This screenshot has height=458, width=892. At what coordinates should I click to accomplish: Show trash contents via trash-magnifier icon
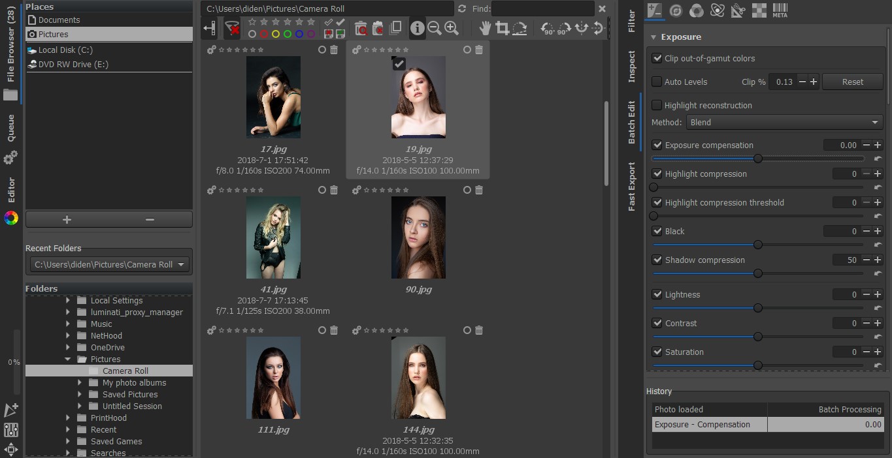(x=360, y=28)
